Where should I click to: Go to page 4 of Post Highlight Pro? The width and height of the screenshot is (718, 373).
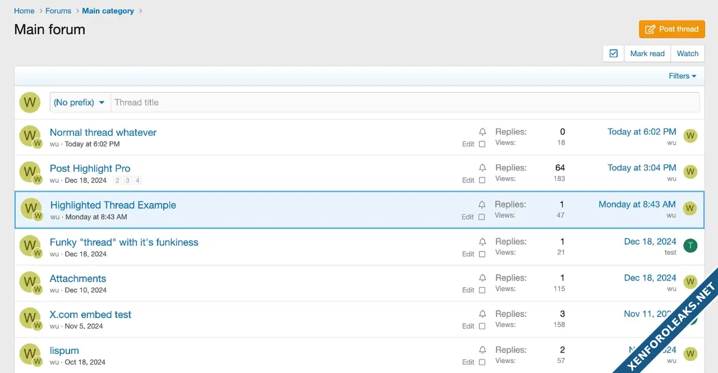[138, 181]
